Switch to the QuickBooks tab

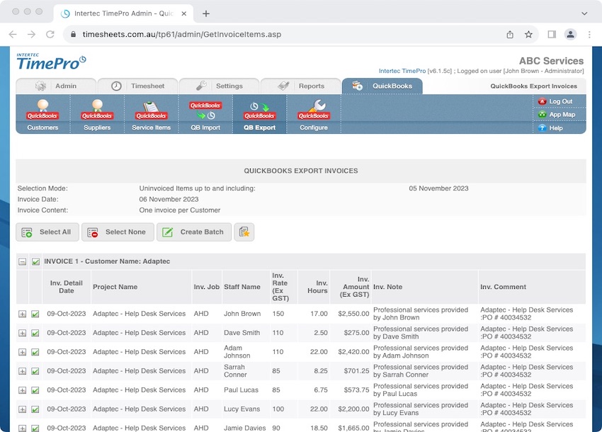[x=382, y=86]
